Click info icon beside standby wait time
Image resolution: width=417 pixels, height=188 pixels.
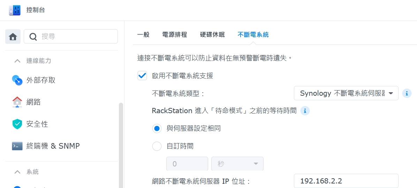click(305, 111)
